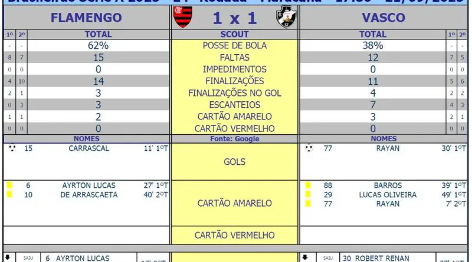This screenshot has height=262, width=472.
Task: Click the yellow card icon for Lucas Oliveira
Action: (x=307, y=194)
